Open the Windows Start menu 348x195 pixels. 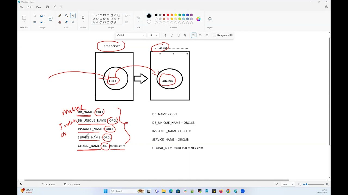coord(105,191)
